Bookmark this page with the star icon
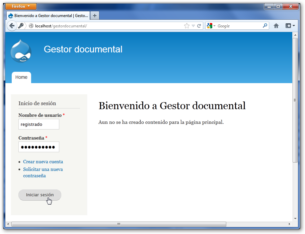The width and height of the screenshot is (305, 234). point(187,26)
